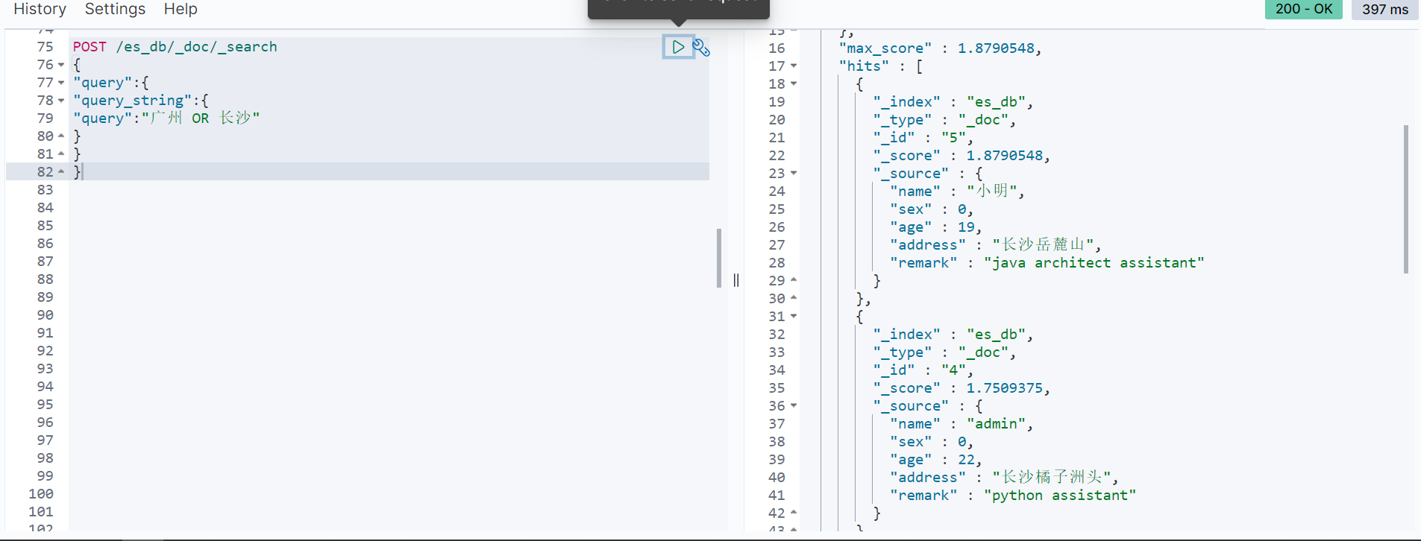Click the name value "小明"
This screenshot has width=1421, height=541.
[x=992, y=192]
